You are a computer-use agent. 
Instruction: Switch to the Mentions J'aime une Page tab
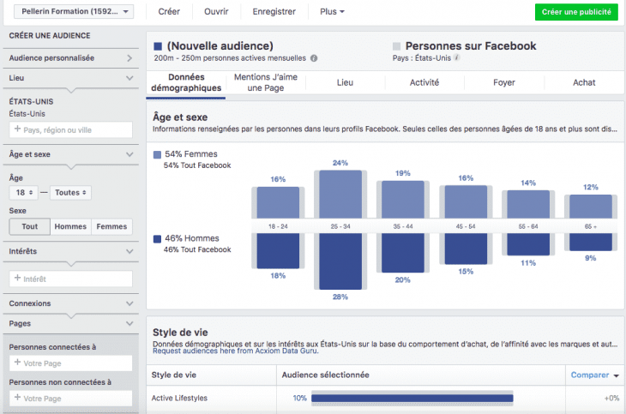(x=265, y=83)
